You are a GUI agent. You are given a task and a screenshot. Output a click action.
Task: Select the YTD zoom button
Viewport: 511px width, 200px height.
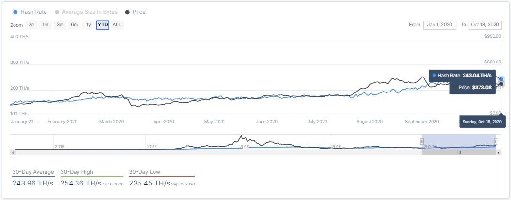click(x=103, y=25)
